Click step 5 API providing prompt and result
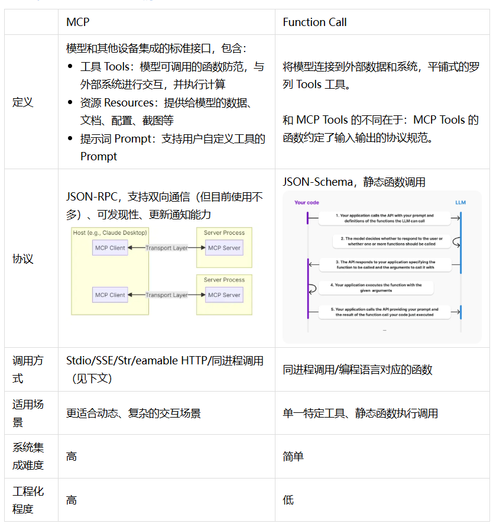 click(x=385, y=312)
